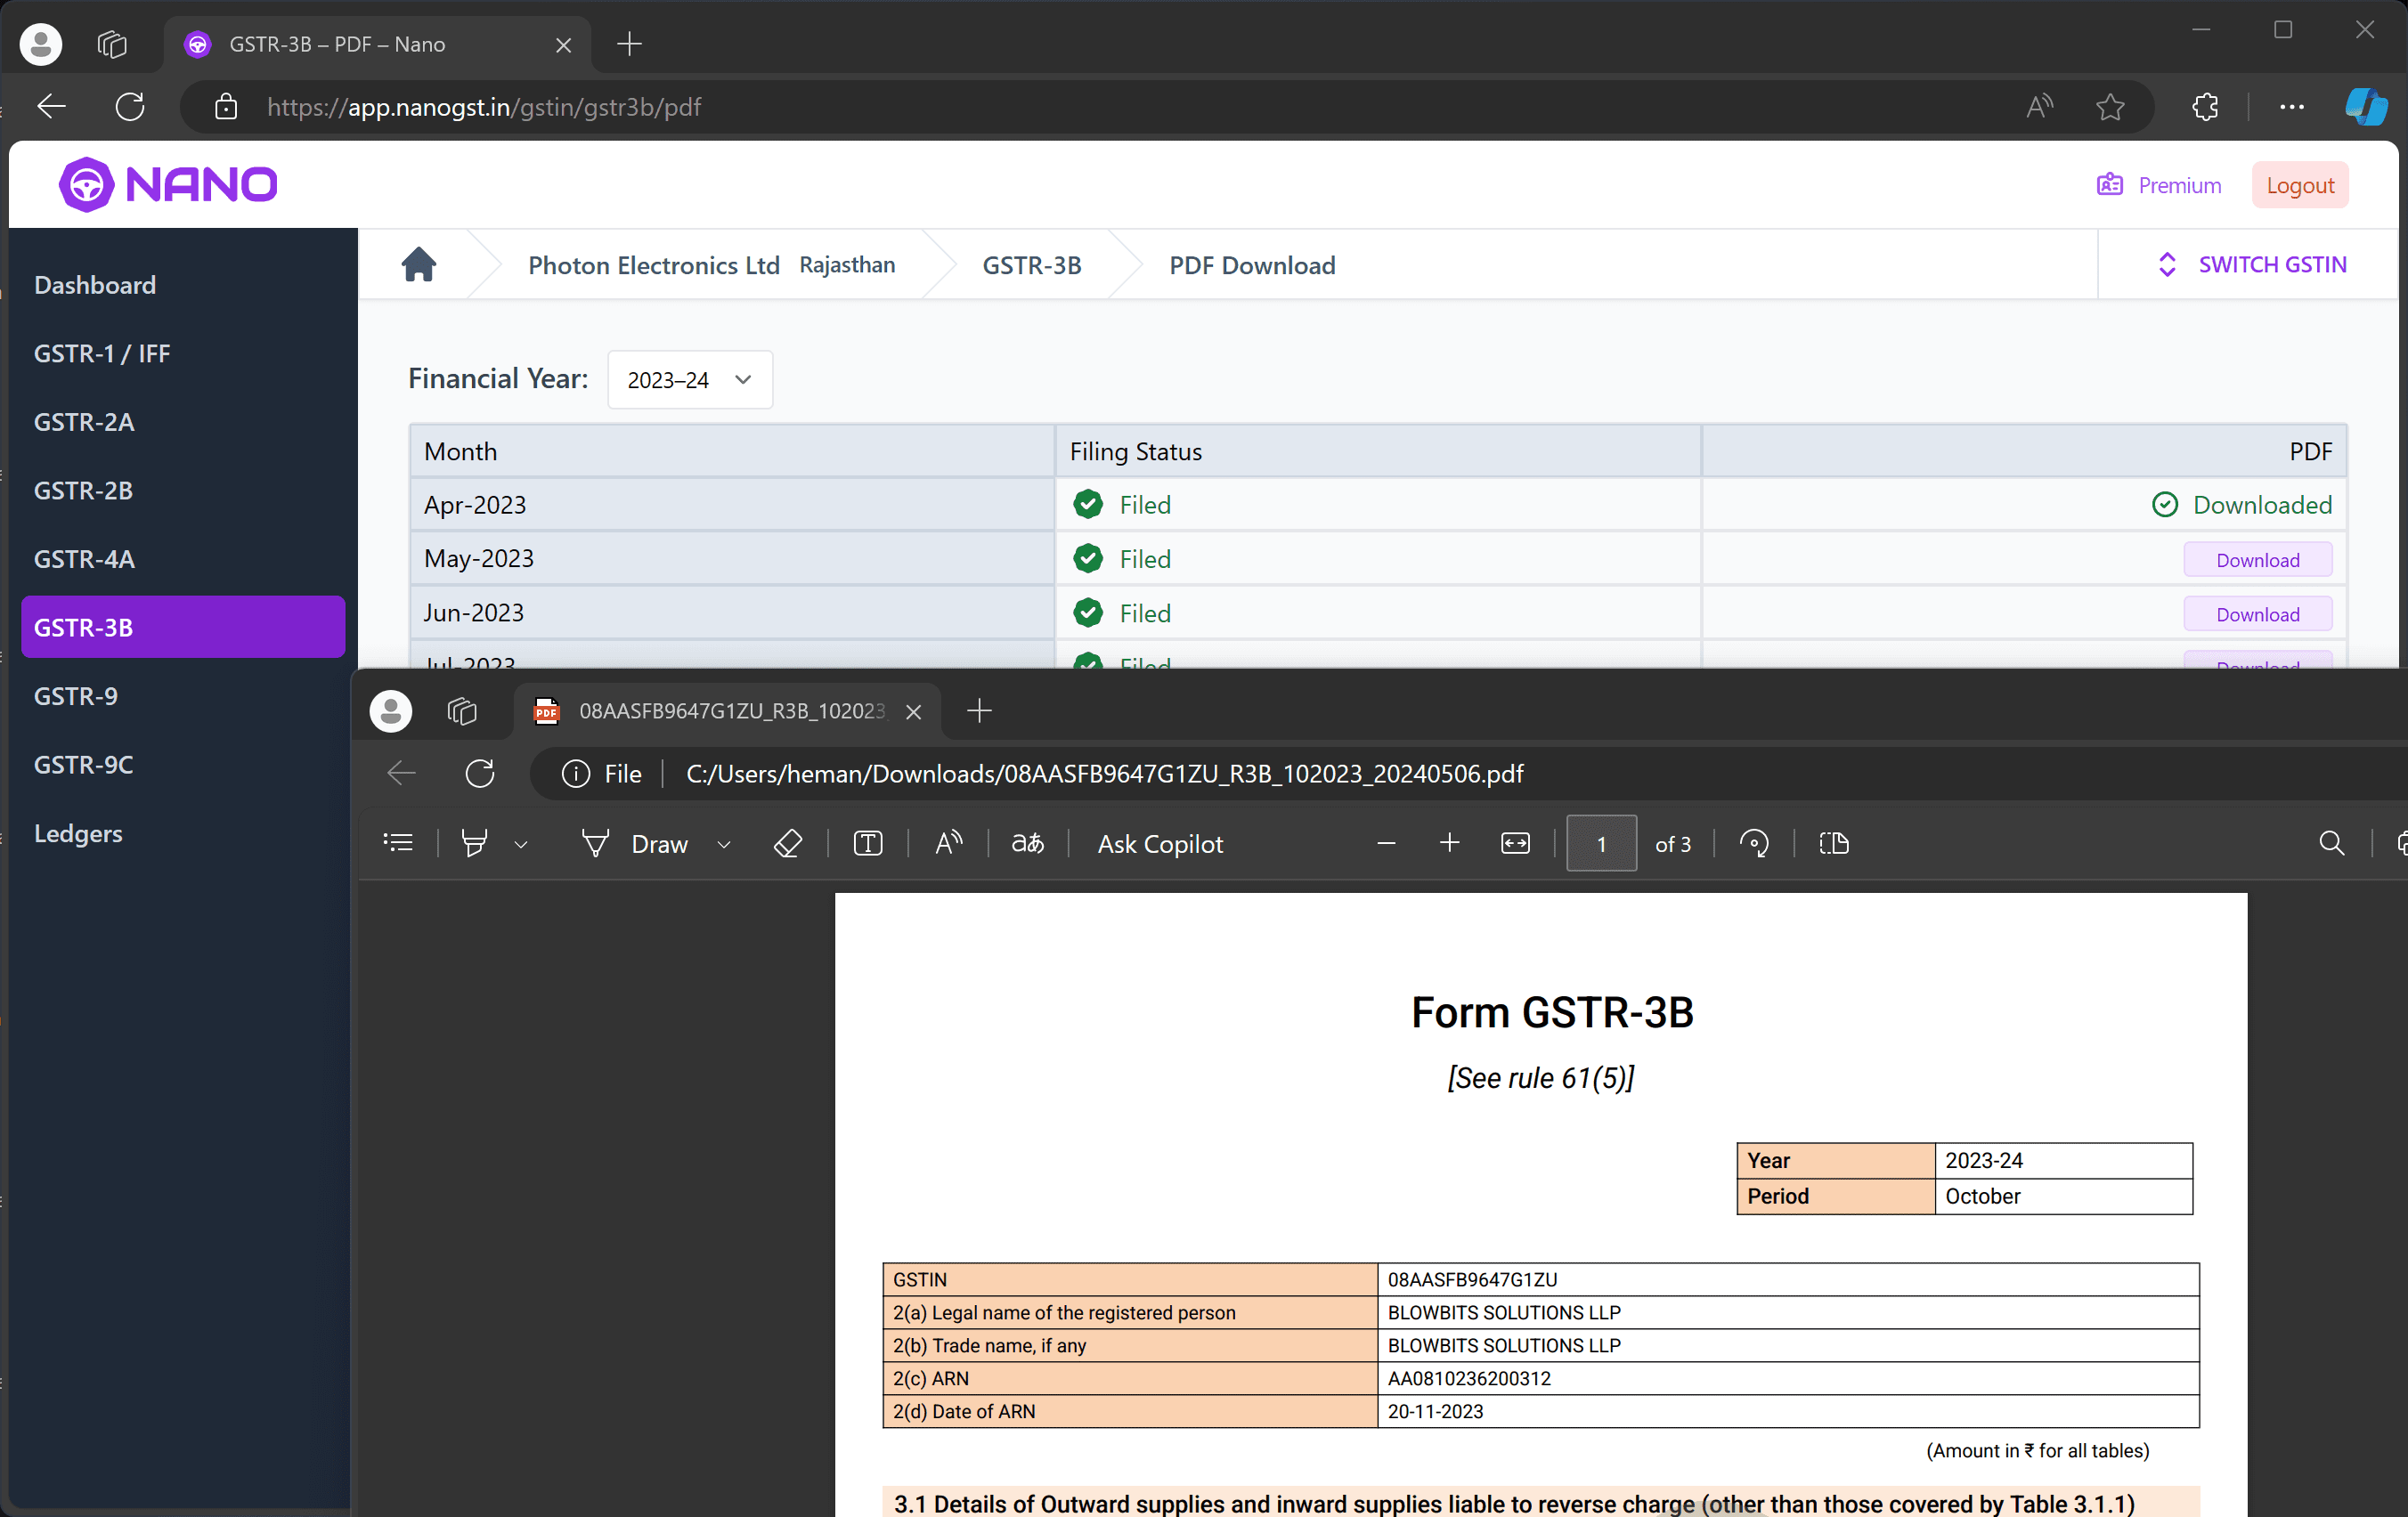Click the NANO logo/home icon
The height and width of the screenshot is (1517, 2408).
[166, 183]
